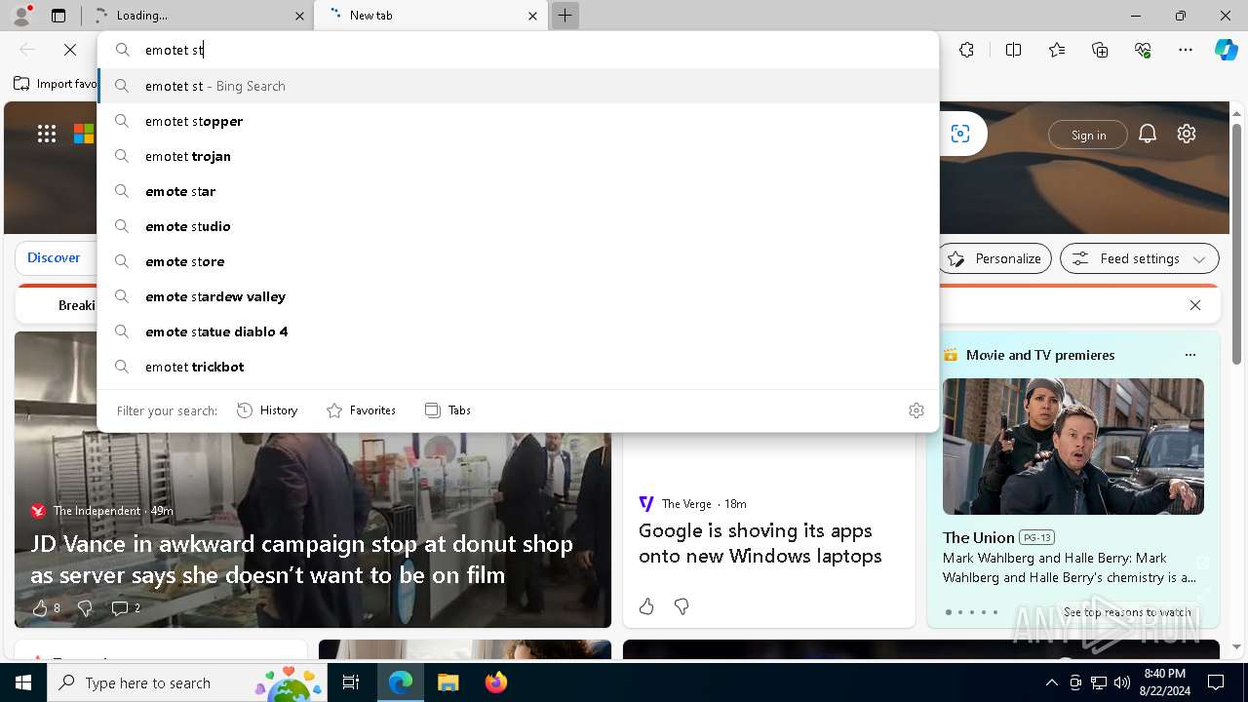Open the taskbar clock and date
1248x702 pixels.
click(x=1164, y=682)
